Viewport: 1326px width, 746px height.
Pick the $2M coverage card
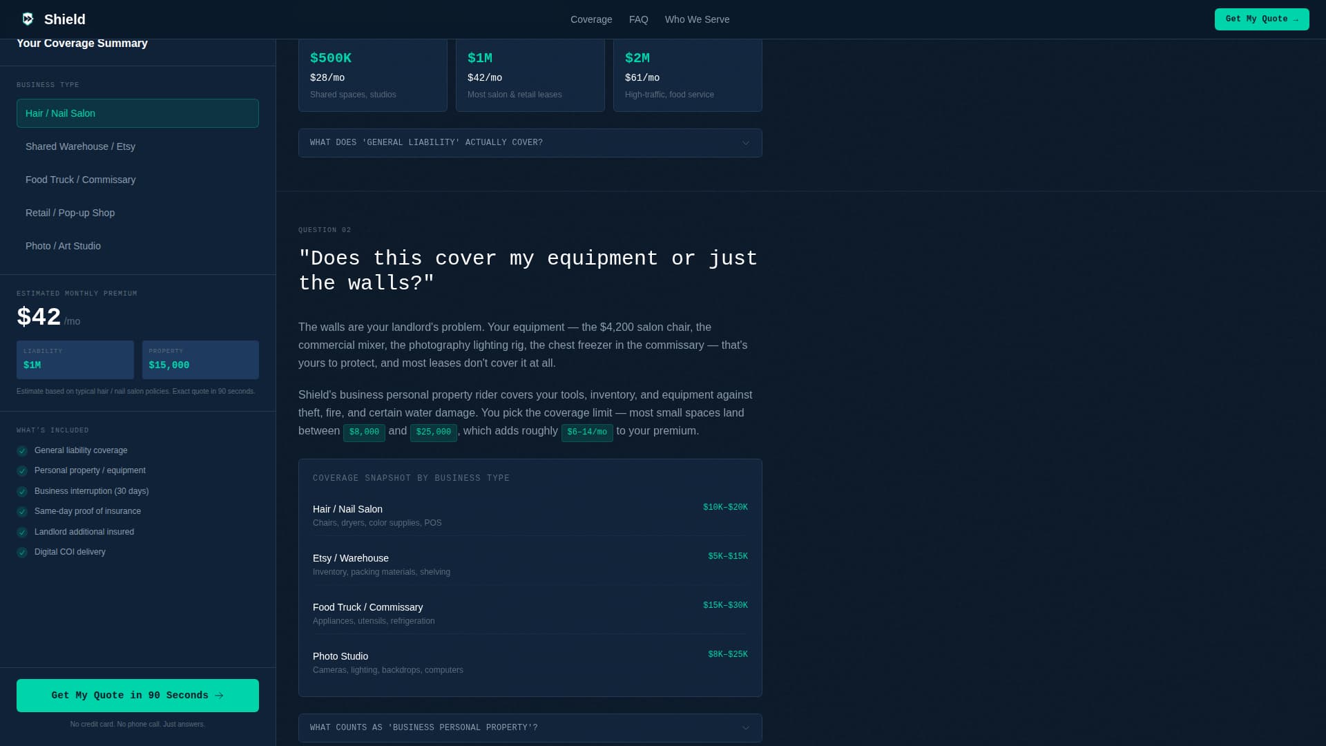click(687, 75)
